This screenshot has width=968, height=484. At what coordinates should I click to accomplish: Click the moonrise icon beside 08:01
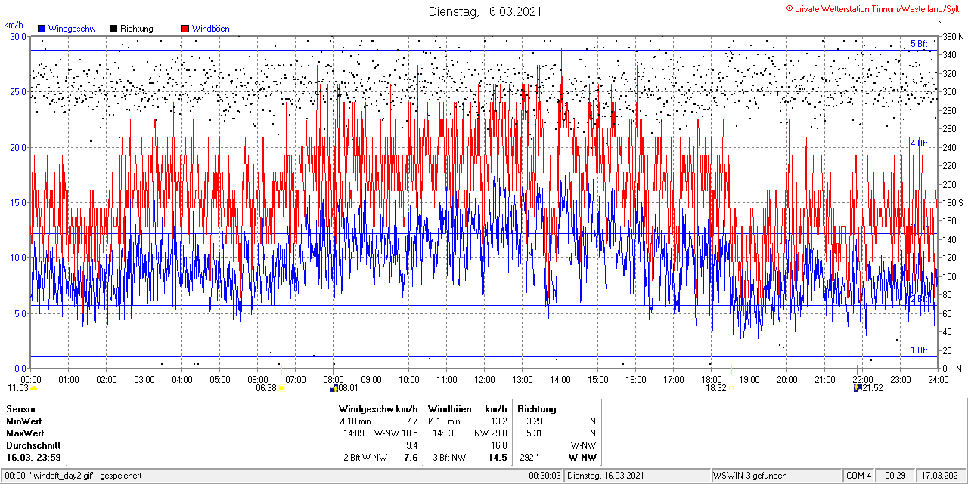334,388
